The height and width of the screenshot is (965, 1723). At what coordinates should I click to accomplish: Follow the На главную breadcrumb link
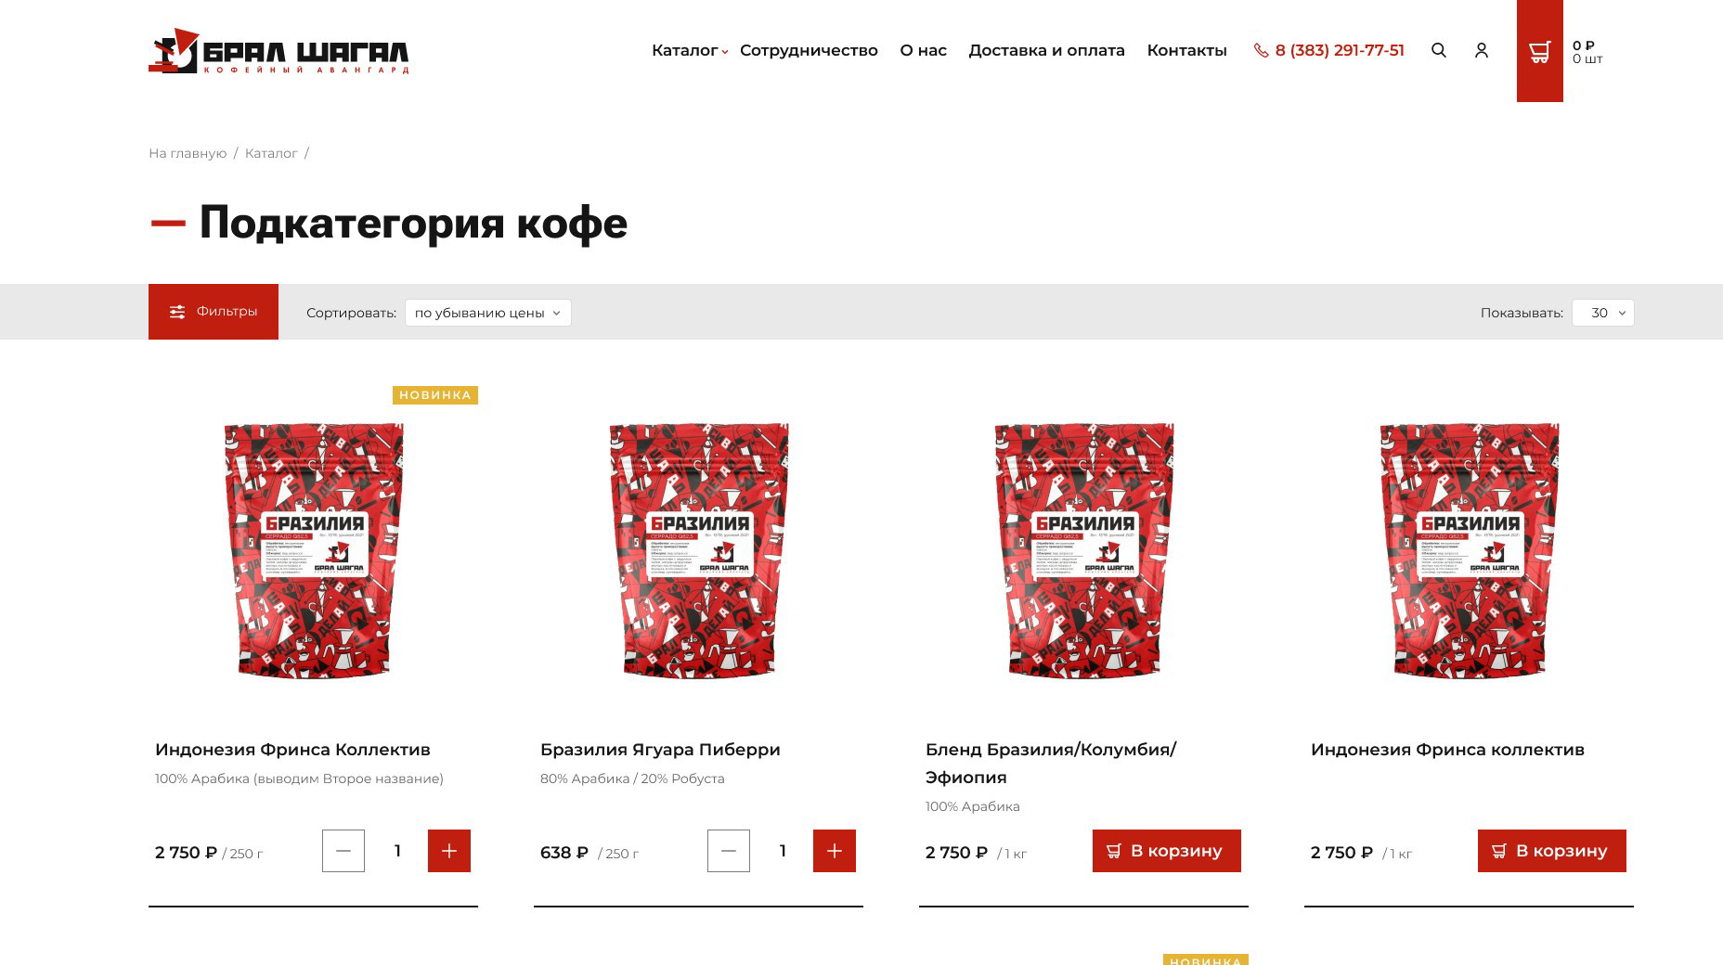click(x=188, y=153)
